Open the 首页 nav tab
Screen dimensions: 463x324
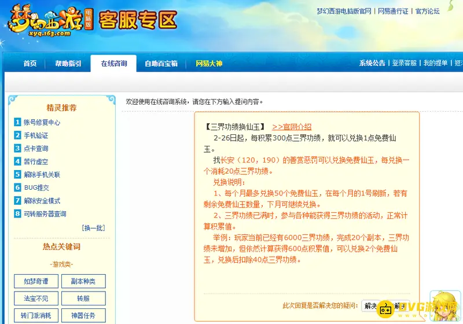pos(30,64)
